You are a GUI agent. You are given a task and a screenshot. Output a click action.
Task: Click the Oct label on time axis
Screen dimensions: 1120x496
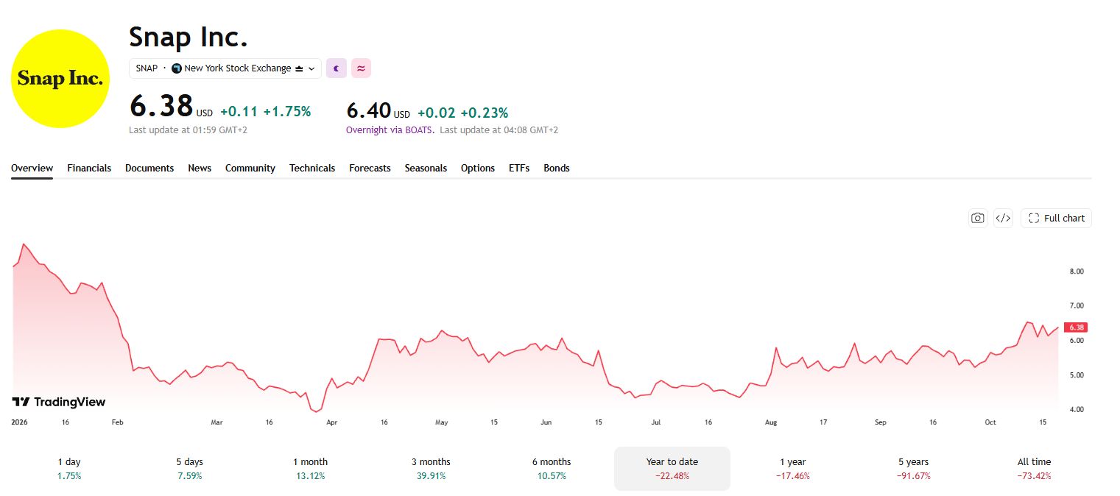point(990,422)
